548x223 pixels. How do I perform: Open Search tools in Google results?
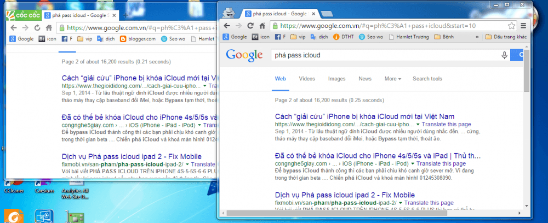[x=427, y=79]
